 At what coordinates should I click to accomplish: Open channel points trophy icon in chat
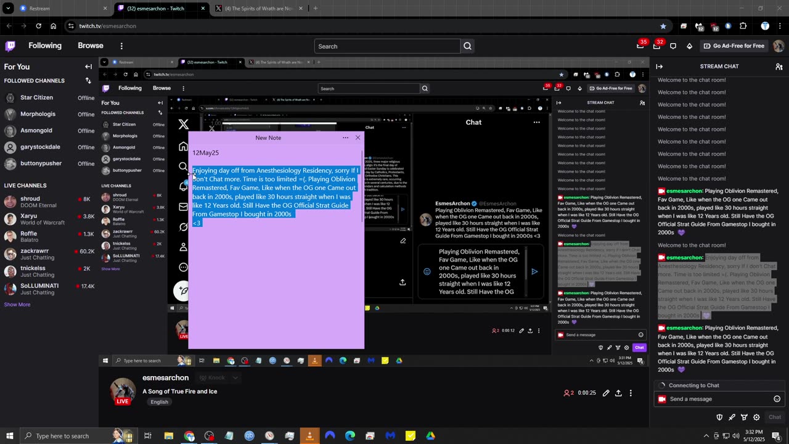(x=744, y=417)
